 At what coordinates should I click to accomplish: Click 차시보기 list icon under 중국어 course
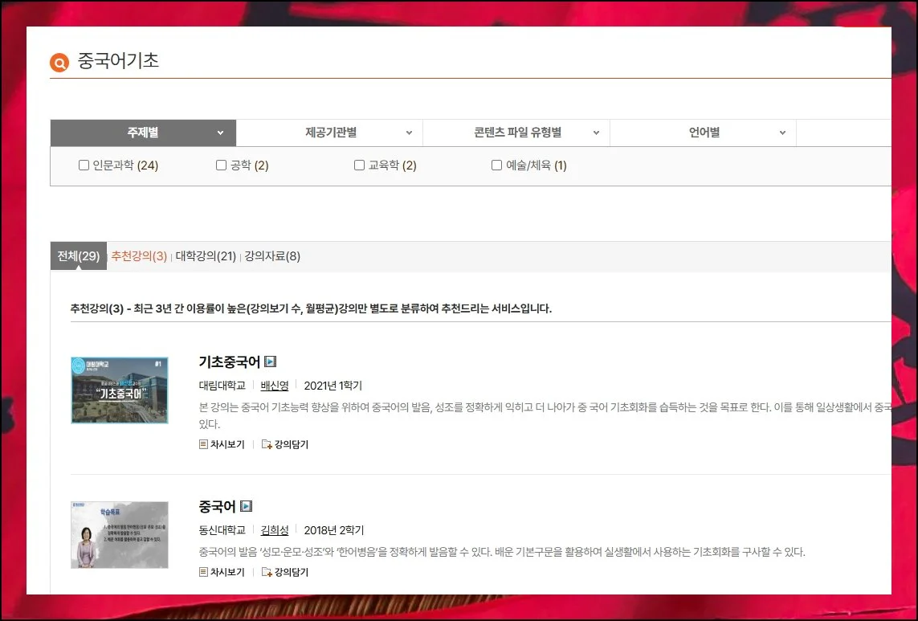point(203,572)
